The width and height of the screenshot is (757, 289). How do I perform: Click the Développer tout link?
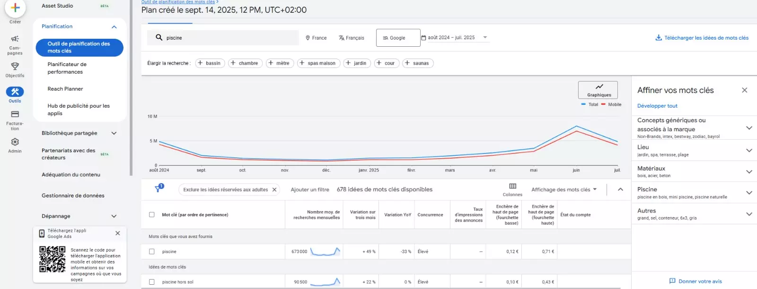click(657, 106)
